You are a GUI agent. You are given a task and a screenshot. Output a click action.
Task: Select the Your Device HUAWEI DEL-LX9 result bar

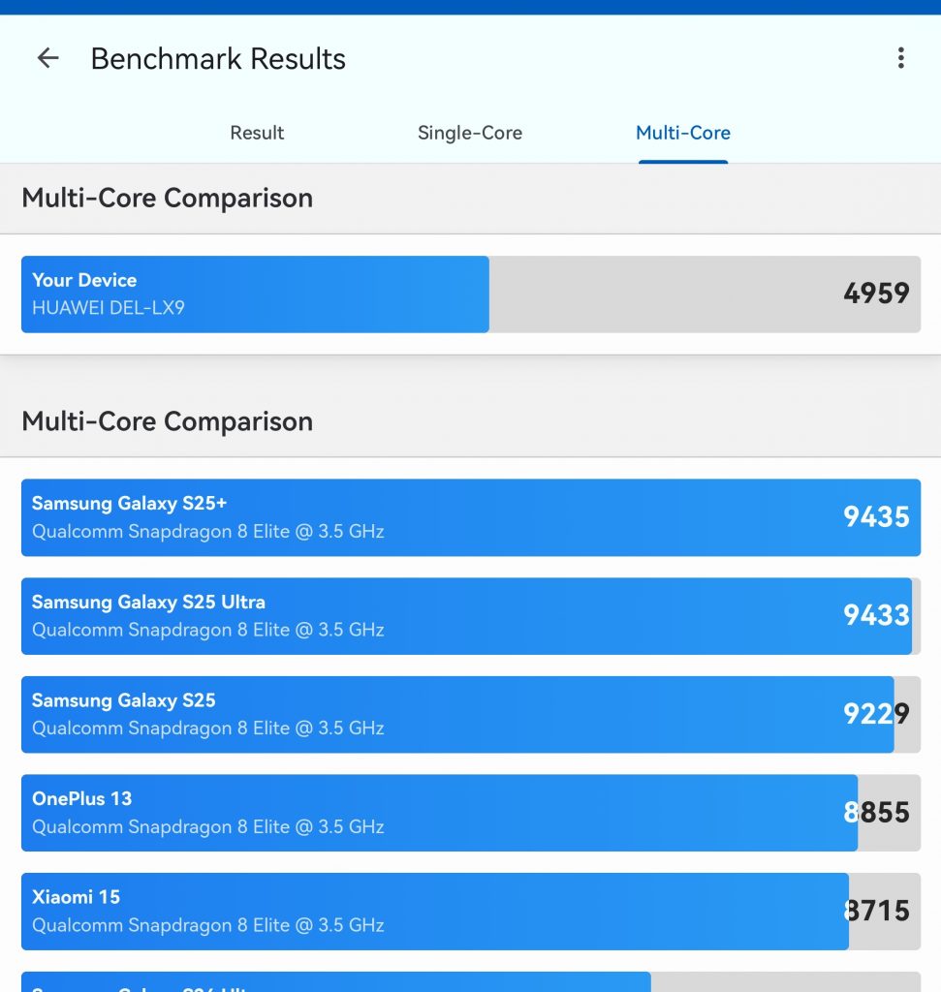click(x=252, y=294)
